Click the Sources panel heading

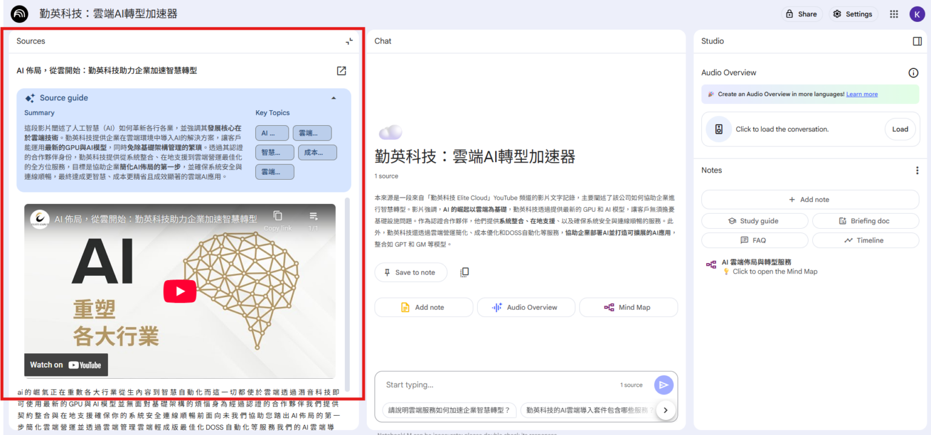pos(31,41)
